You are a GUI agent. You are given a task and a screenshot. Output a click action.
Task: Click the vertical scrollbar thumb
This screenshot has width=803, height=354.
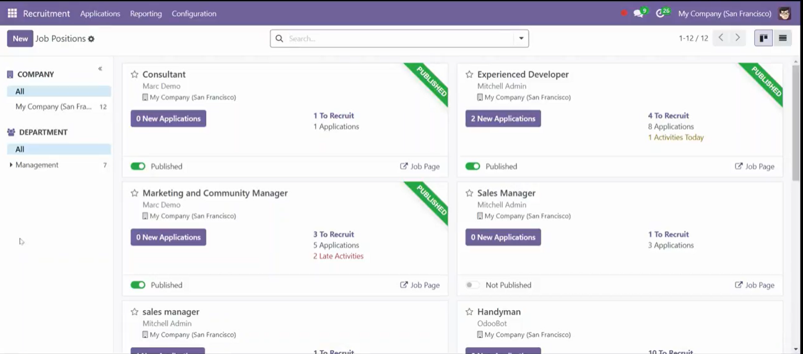point(796,122)
